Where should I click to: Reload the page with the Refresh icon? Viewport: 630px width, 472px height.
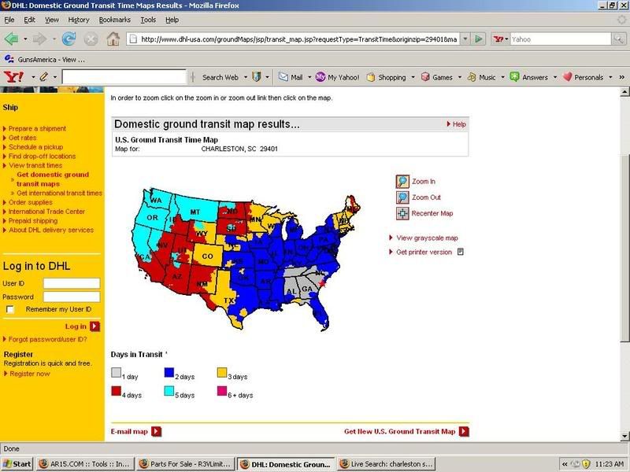point(69,39)
